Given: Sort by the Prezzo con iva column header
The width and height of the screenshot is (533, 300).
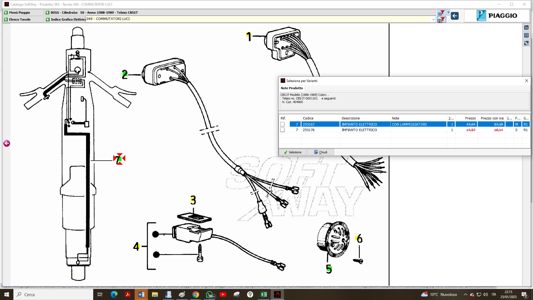Looking at the screenshot, I should pyautogui.click(x=492, y=118).
